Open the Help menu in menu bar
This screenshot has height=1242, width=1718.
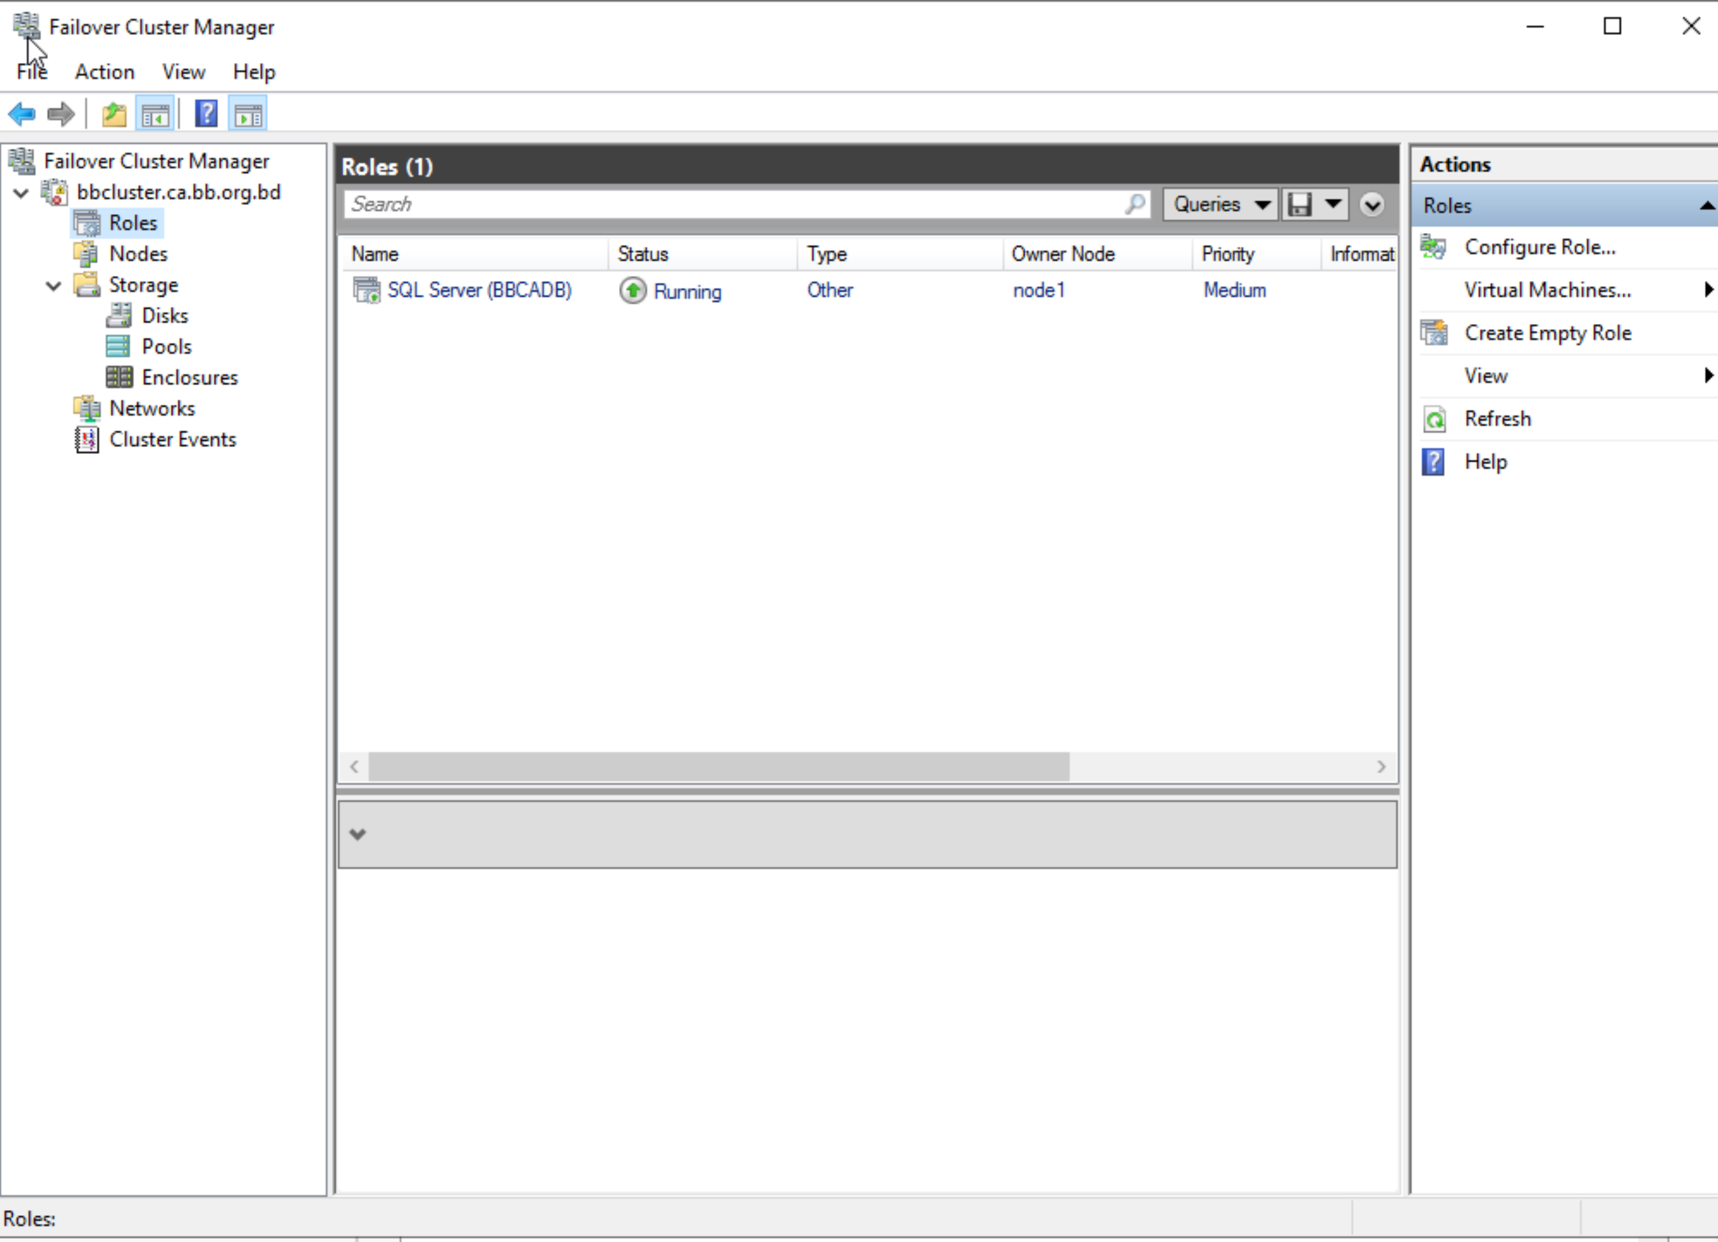pos(254,72)
